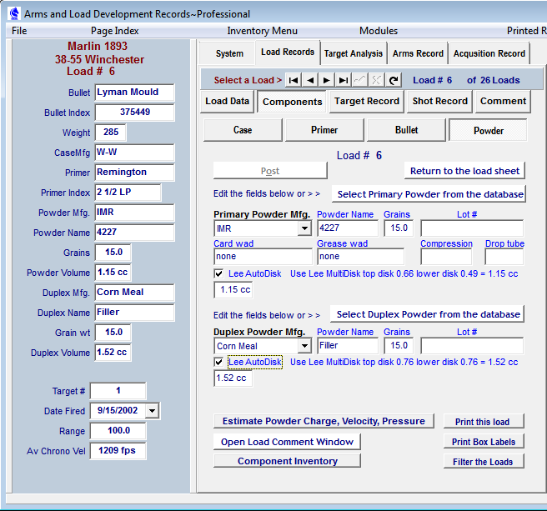This screenshot has height=511, width=547.
Task: Click the Compression input field
Action: point(446,257)
